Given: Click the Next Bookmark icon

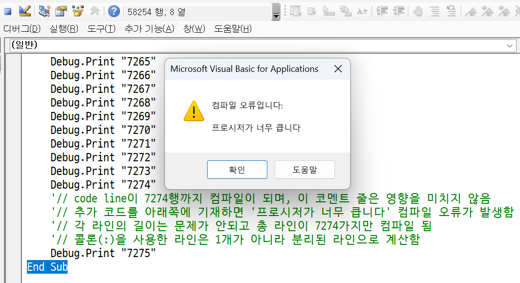Looking at the screenshot, I should tap(487, 12).
